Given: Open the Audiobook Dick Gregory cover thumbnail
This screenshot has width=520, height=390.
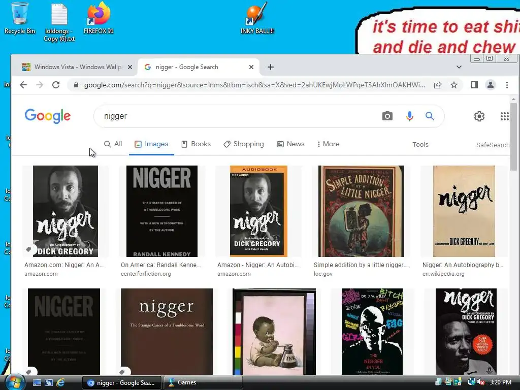Looking at the screenshot, I should [x=258, y=211].
